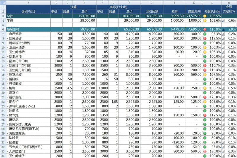
Task: Click the bar rating icon in the 卧室地板 row
Action: point(223,75)
